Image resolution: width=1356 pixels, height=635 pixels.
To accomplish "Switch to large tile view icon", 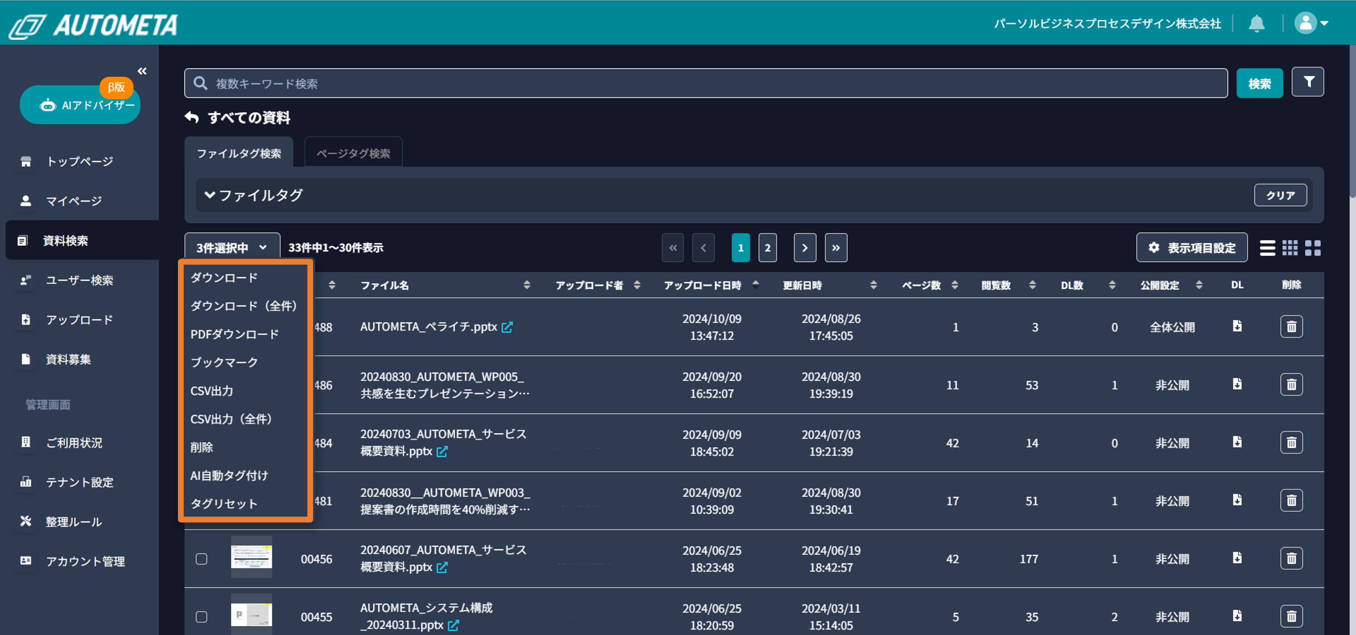I will (x=1313, y=248).
